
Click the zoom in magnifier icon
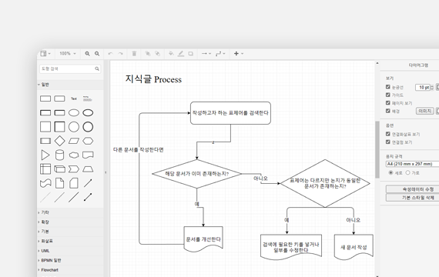click(87, 53)
